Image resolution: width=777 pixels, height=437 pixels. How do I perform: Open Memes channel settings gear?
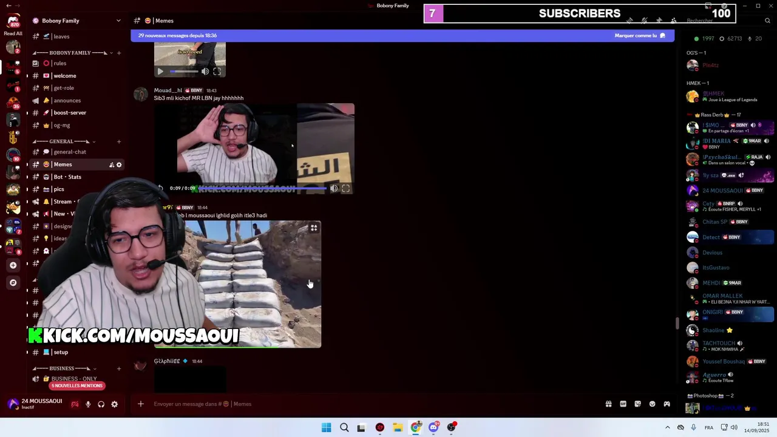(119, 164)
